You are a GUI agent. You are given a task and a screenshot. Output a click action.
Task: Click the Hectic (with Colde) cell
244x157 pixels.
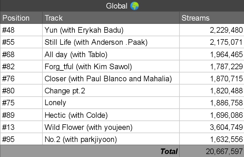point(76,115)
